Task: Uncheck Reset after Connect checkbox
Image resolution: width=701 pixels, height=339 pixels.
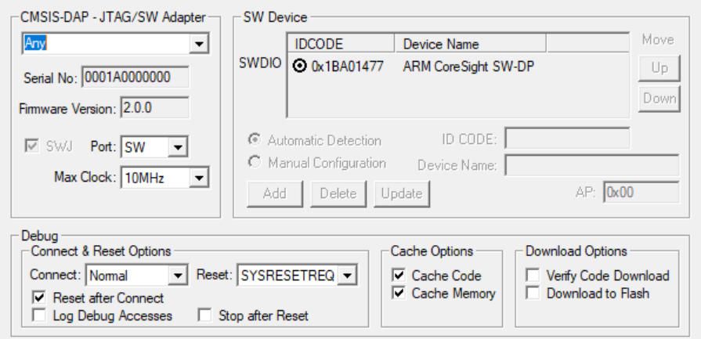Action: [x=39, y=298]
